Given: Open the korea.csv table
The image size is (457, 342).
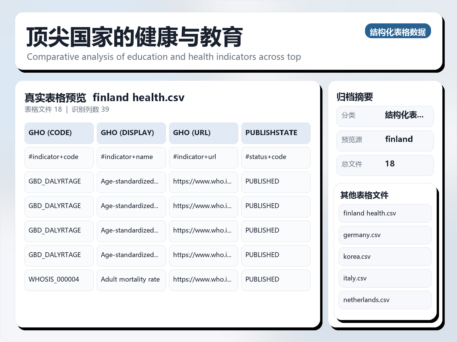Looking at the screenshot, I should (385, 256).
